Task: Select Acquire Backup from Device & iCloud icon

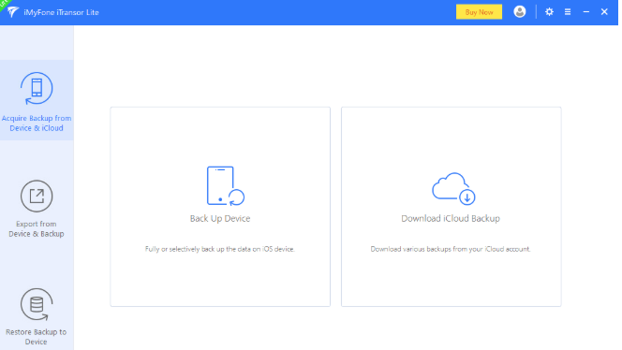Action: coord(37,88)
